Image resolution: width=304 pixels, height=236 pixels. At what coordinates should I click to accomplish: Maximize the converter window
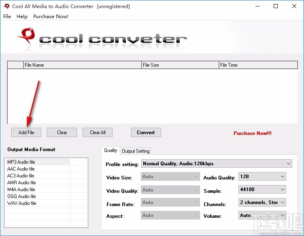click(276, 6)
